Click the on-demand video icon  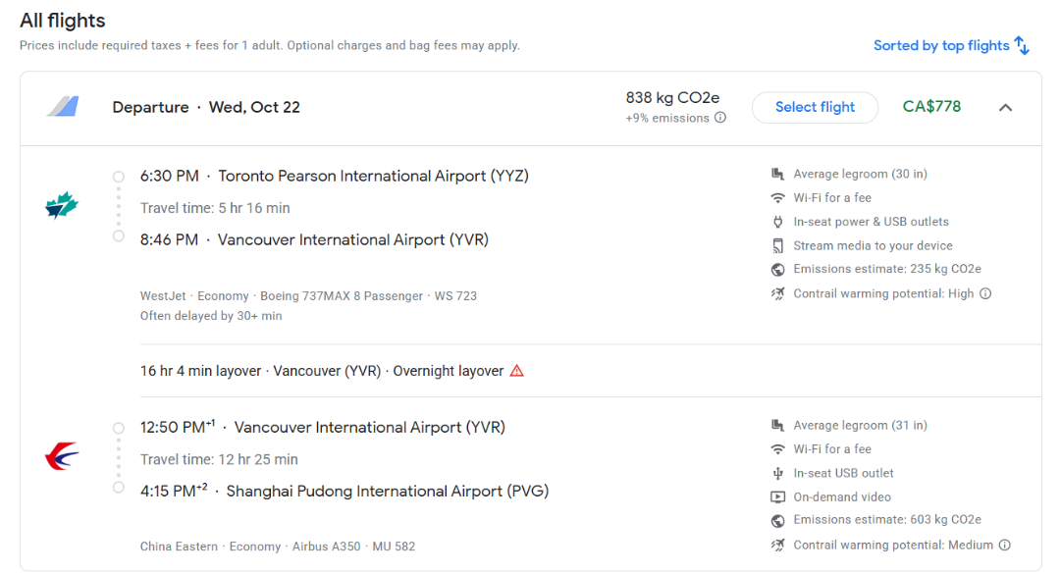[777, 496]
